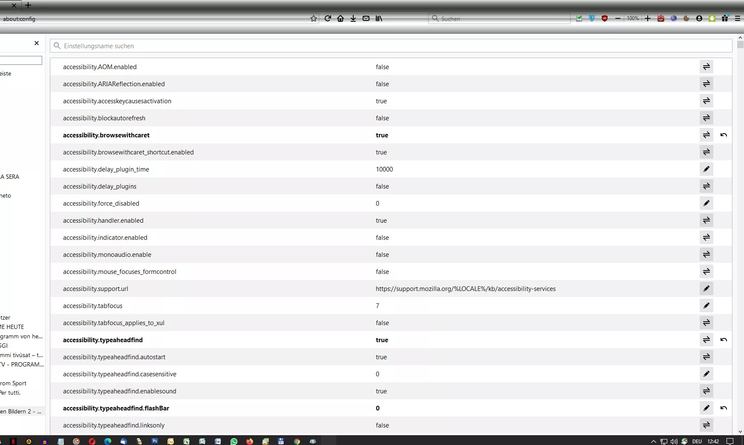The image size is (744, 445).
Task: Focus the Einstellungsname suchen search field
Action: 391,46
